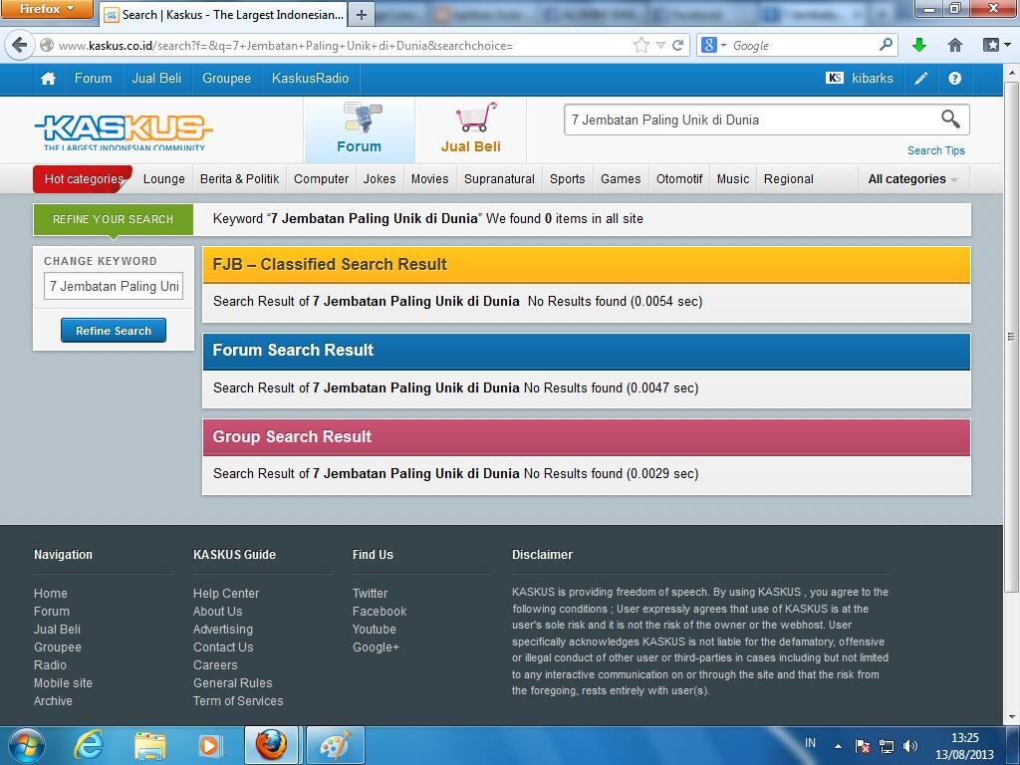Open the Archive footer link
This screenshot has width=1020, height=765.
[54, 701]
